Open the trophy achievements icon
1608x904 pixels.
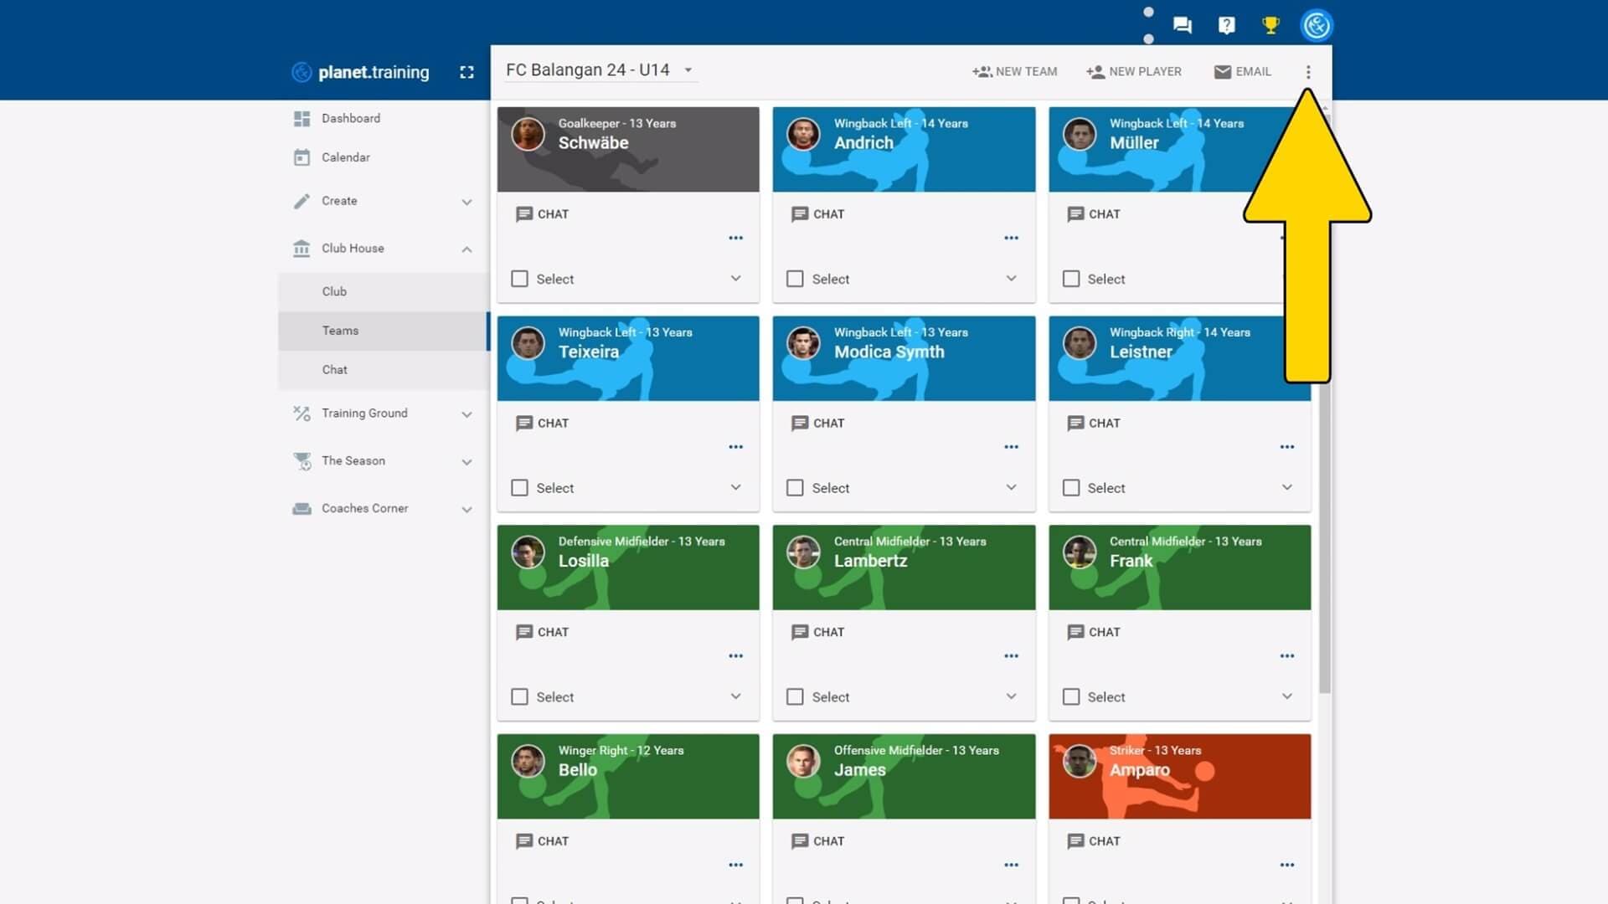(1270, 25)
